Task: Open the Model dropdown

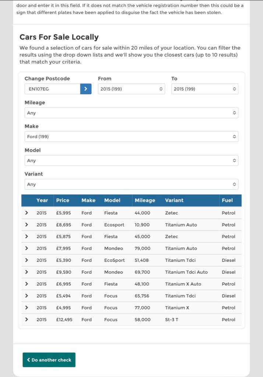Action: 131,161
